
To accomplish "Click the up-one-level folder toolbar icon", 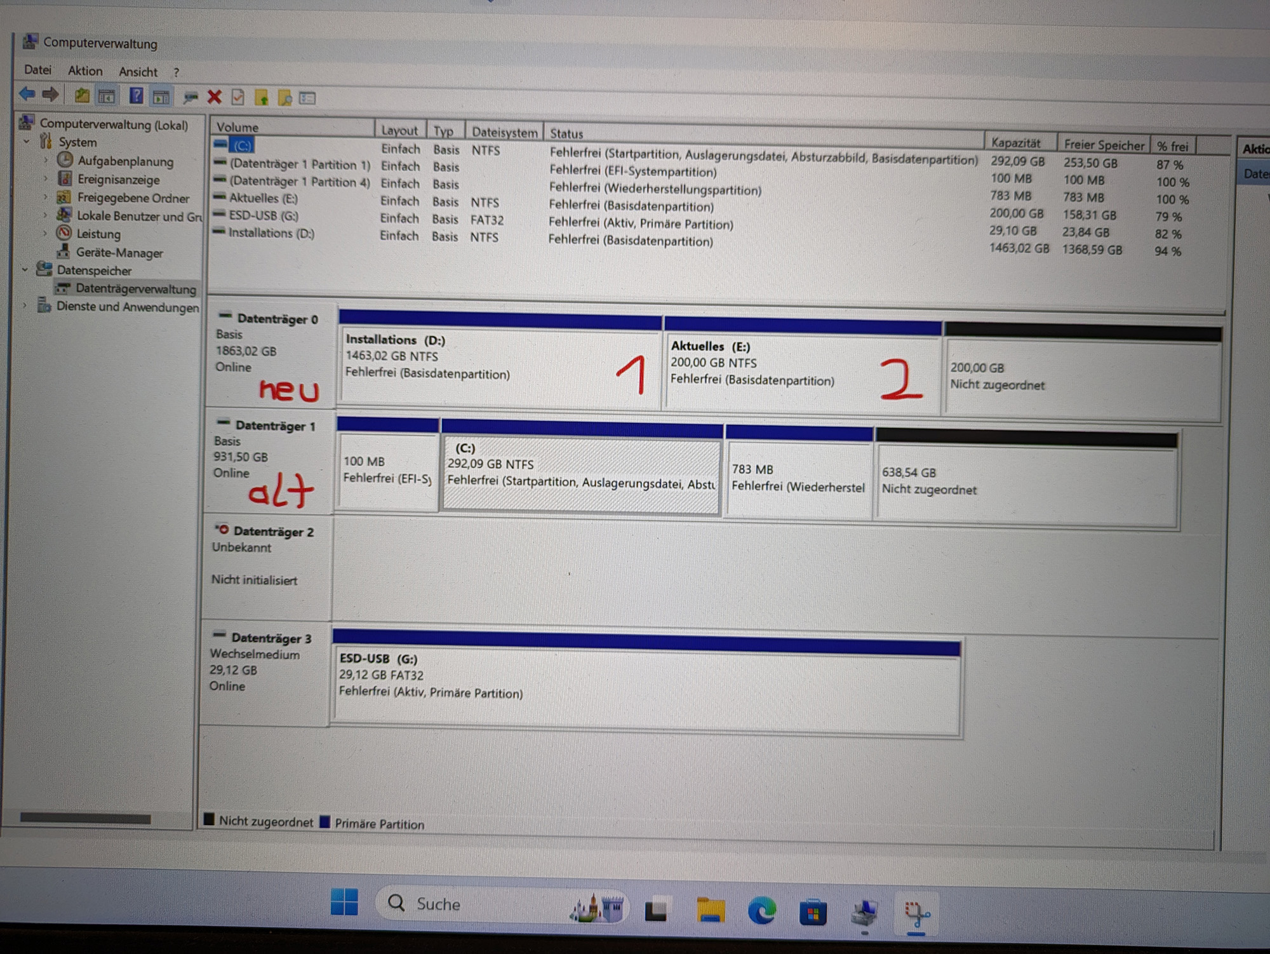I will pos(81,96).
